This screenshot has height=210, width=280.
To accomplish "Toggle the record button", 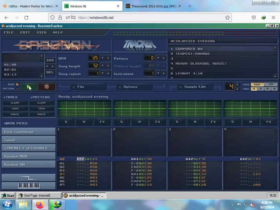I will point(47,87).
